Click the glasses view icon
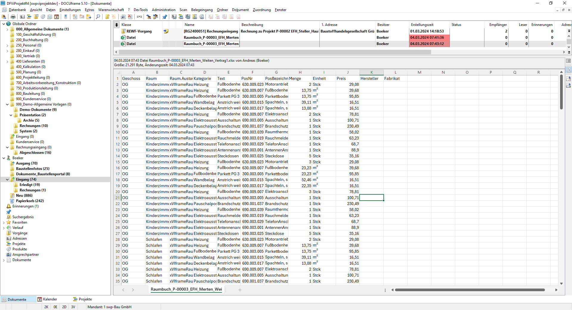This screenshot has width=572, height=310. 139,17
